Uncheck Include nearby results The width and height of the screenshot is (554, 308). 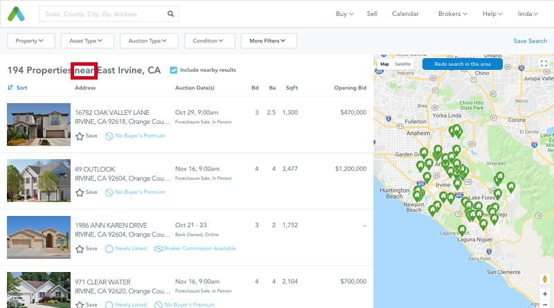(174, 70)
